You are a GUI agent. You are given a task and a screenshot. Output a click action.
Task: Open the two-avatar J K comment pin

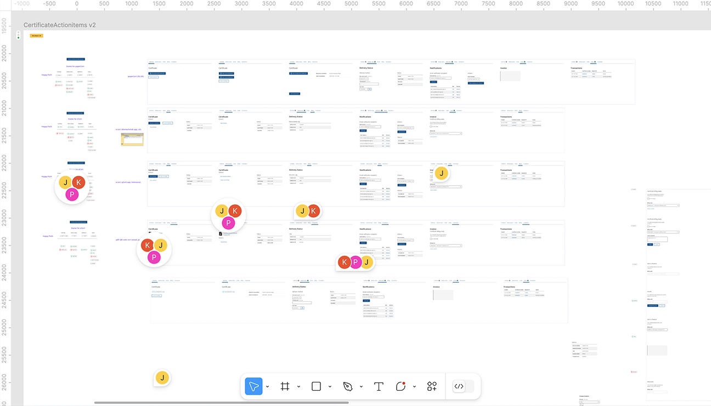pos(307,211)
